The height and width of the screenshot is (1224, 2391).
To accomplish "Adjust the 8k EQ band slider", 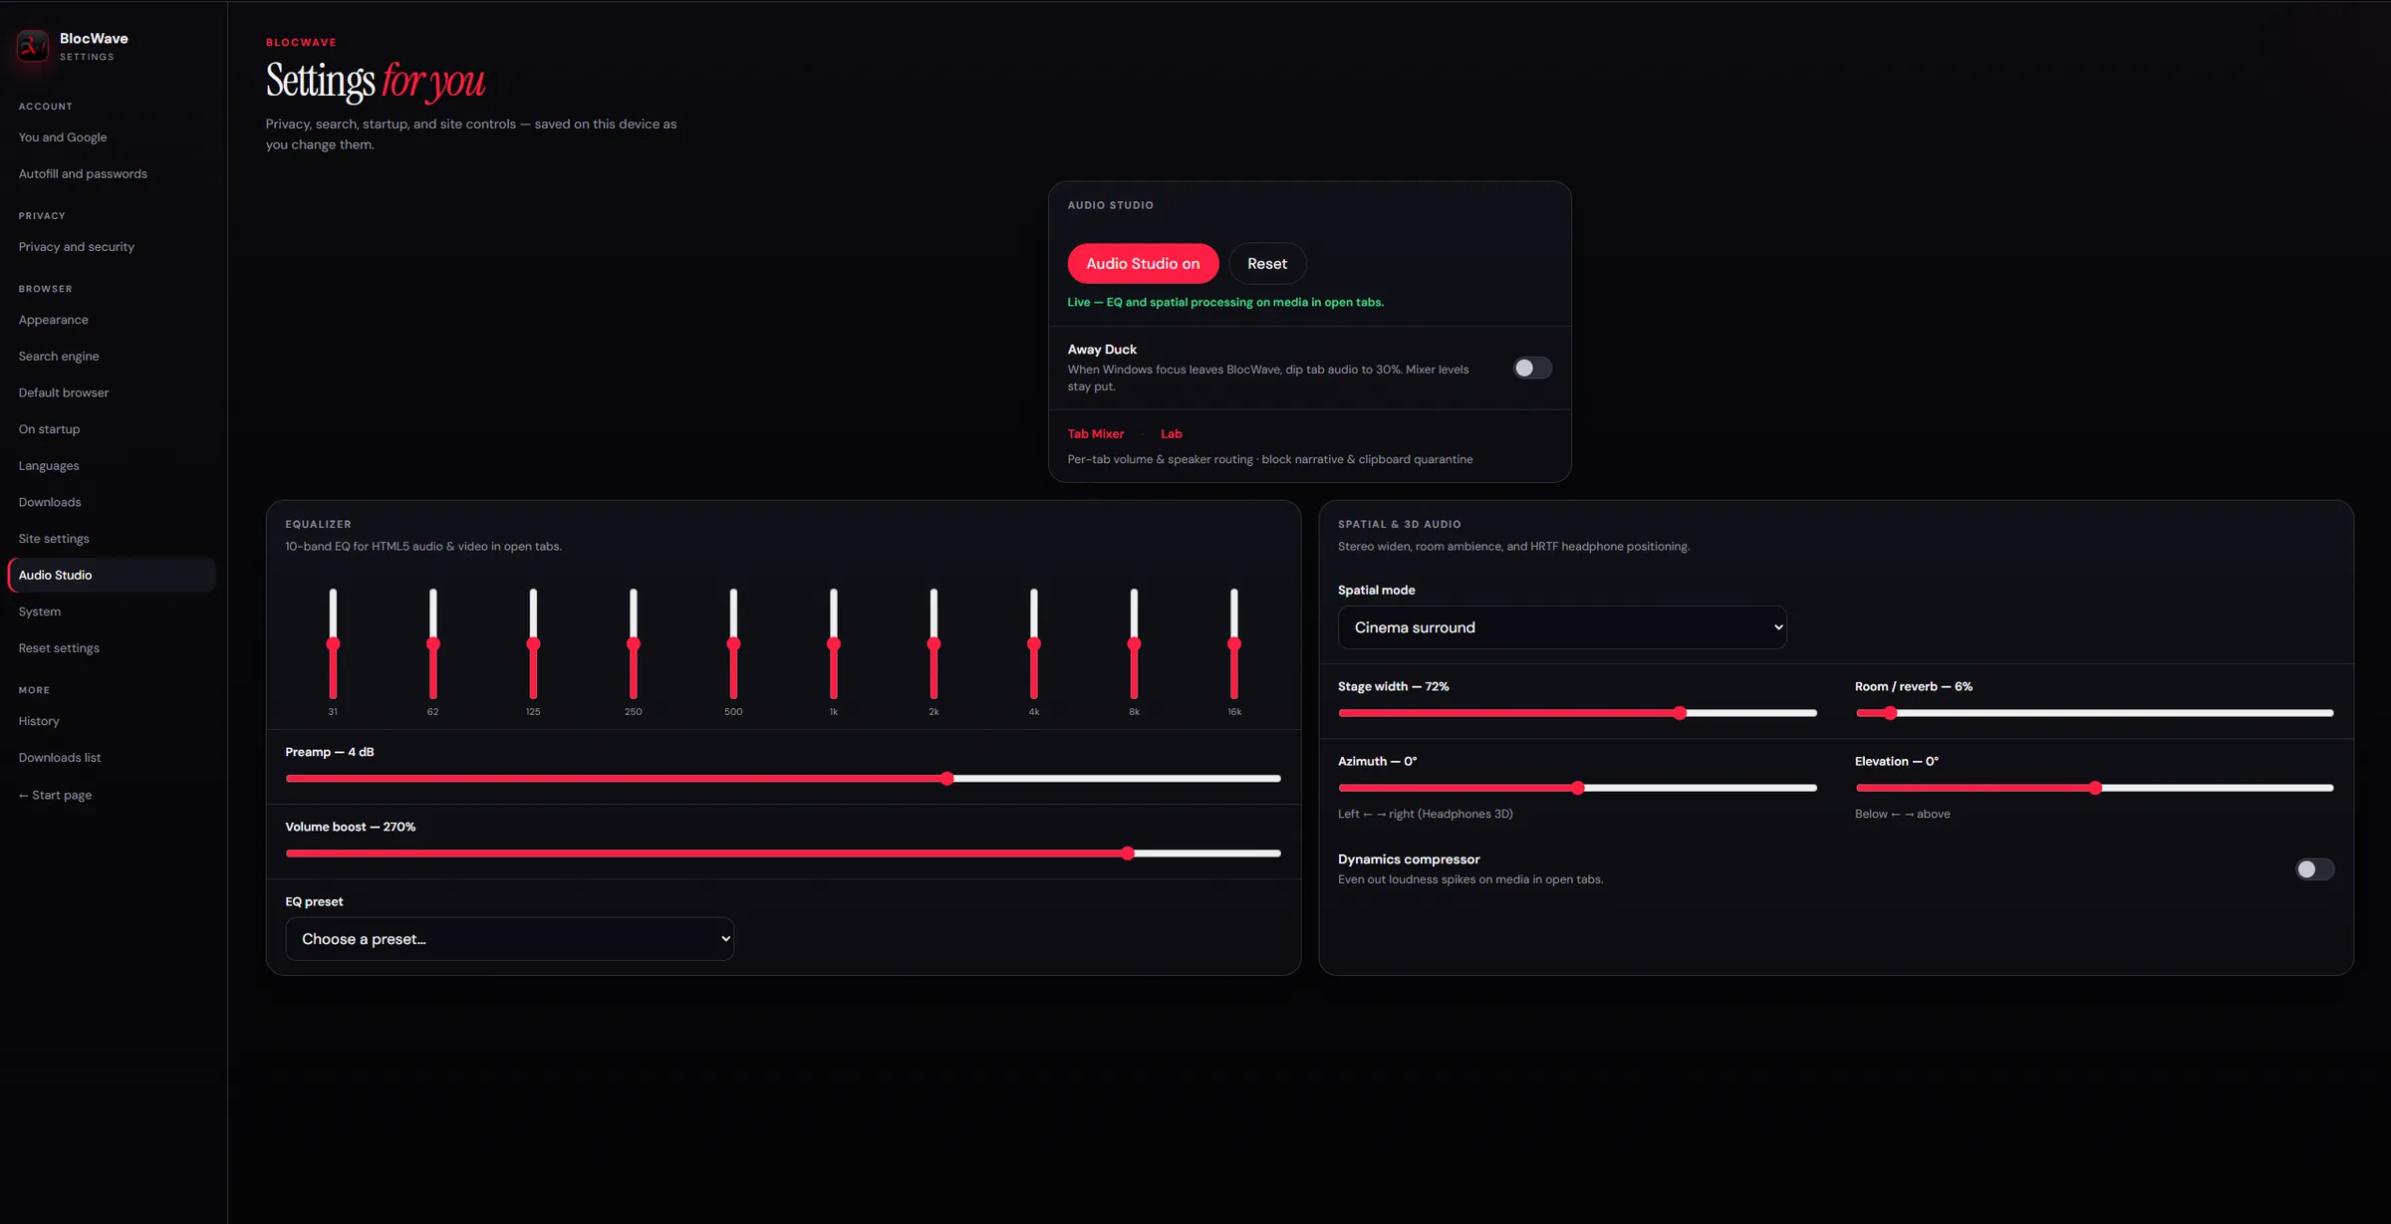I will pos(1134,643).
